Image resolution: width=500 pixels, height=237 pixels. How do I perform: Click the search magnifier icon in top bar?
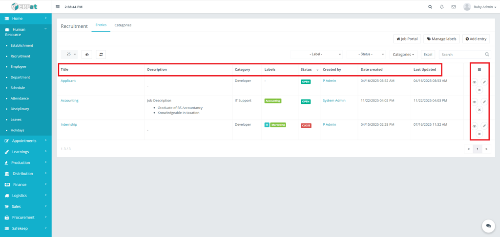pyautogui.click(x=430, y=7)
